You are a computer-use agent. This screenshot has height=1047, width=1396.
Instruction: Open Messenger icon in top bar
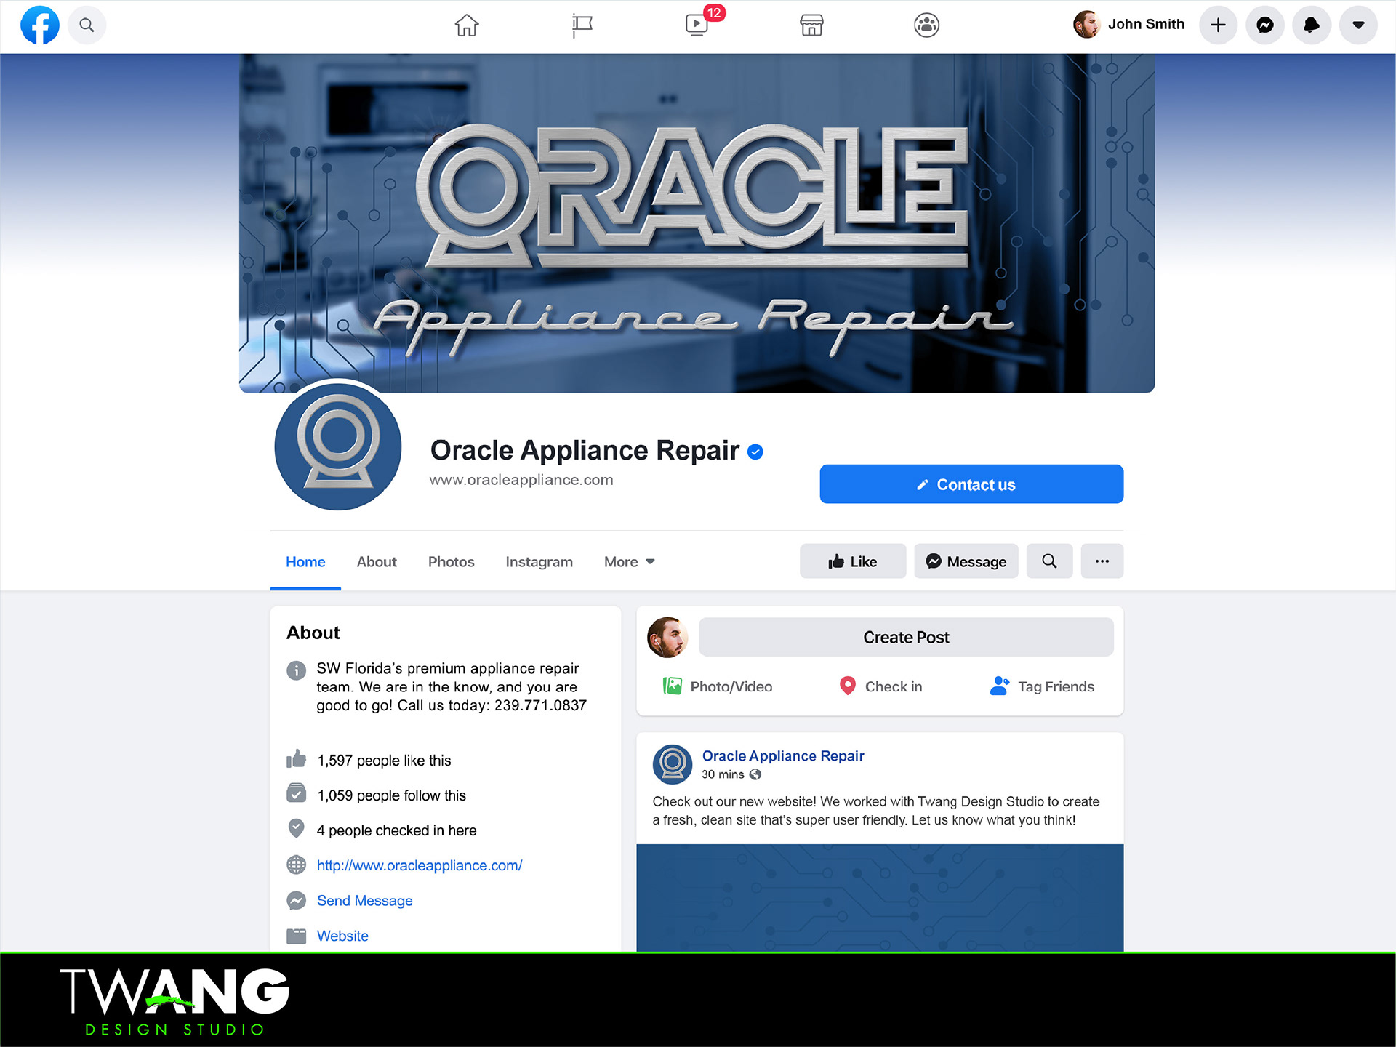click(1265, 25)
